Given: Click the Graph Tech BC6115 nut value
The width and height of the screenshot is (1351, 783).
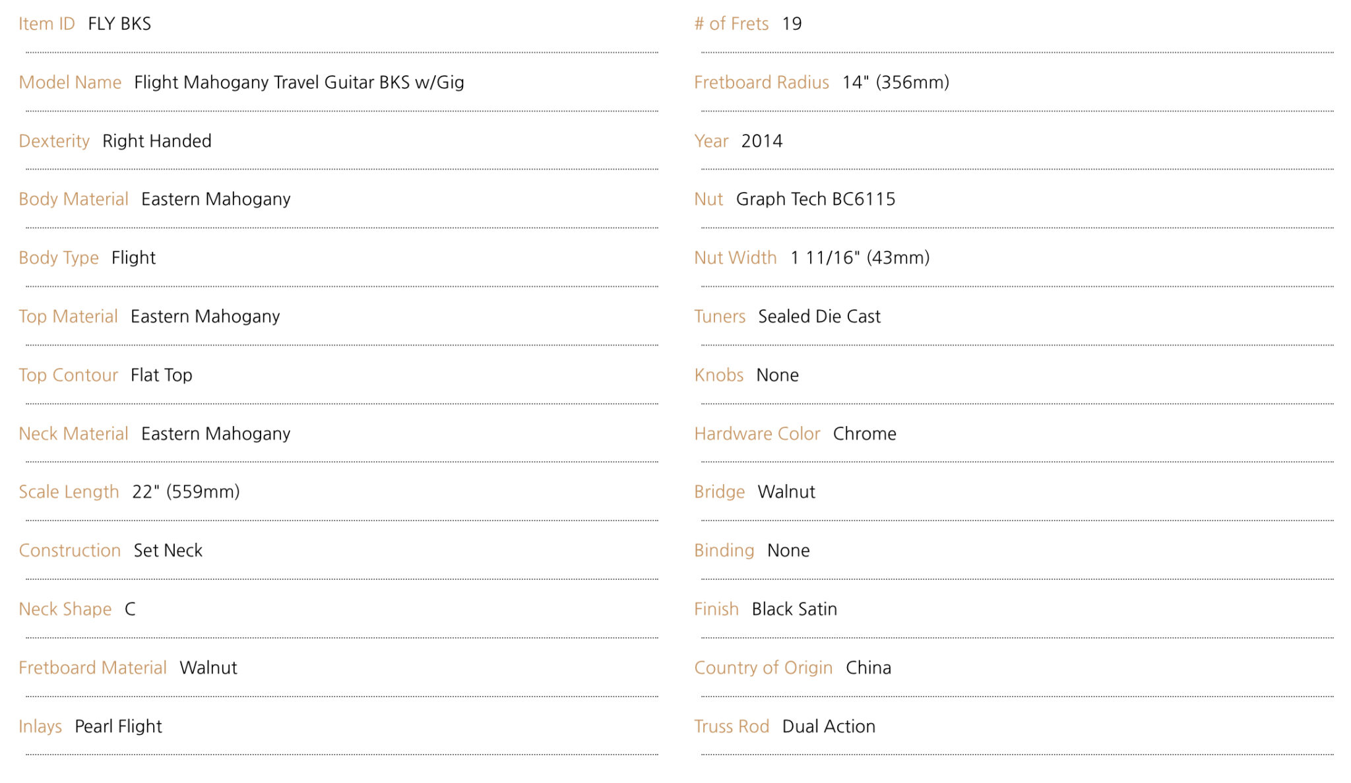Looking at the screenshot, I should point(816,199).
